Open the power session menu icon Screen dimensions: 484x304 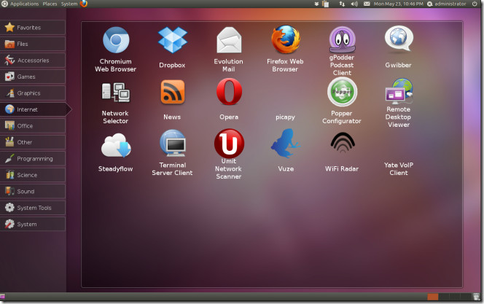(475, 4)
